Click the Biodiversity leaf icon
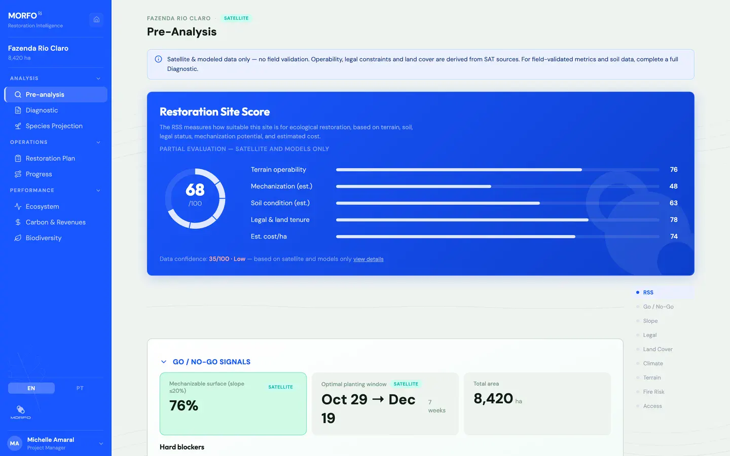 pyautogui.click(x=18, y=238)
